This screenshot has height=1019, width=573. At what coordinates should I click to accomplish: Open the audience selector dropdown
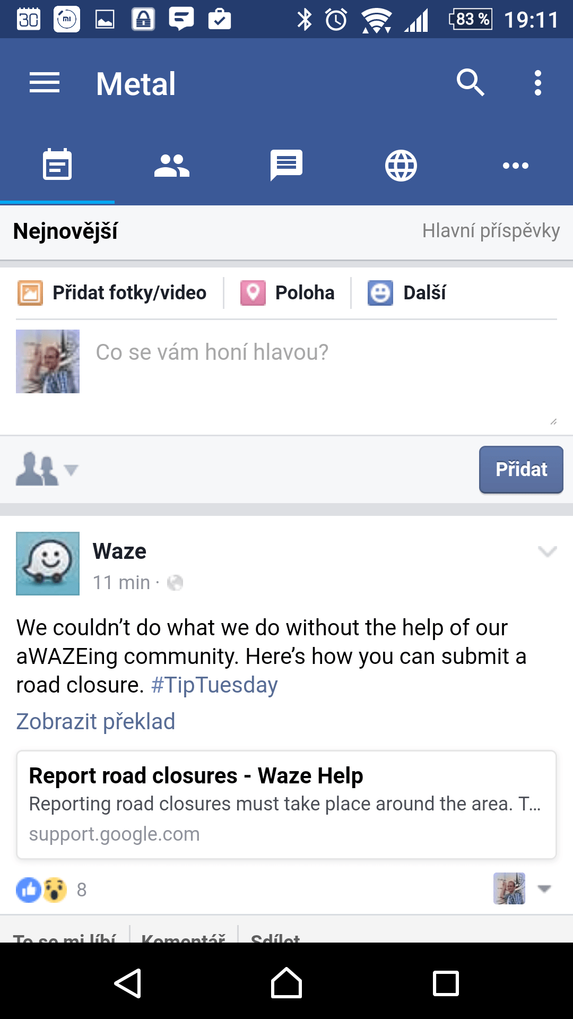pyautogui.click(x=47, y=469)
